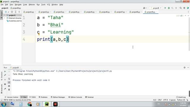Open PyCharm from the taskbar
The height and width of the screenshot is (107, 190).
[x=47, y=104]
